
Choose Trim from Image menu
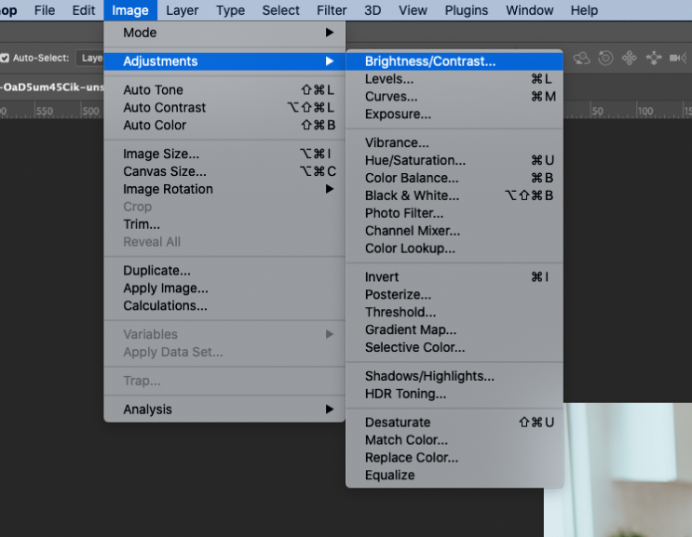pos(224,224)
